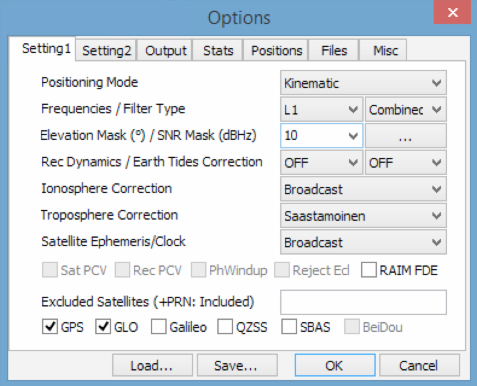
Task: Open the Stats tab
Action: tap(218, 50)
